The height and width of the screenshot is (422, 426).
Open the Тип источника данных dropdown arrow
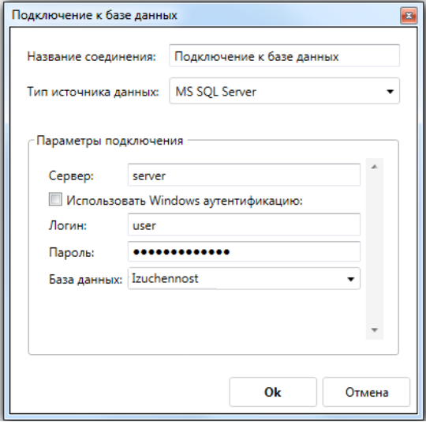(390, 92)
